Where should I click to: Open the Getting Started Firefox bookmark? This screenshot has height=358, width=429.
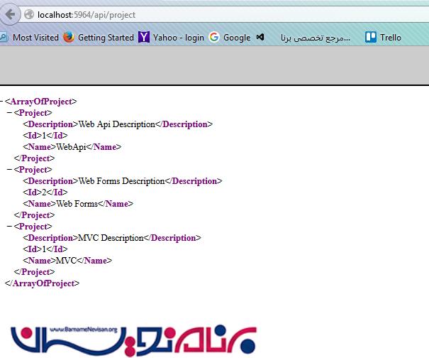pos(98,38)
